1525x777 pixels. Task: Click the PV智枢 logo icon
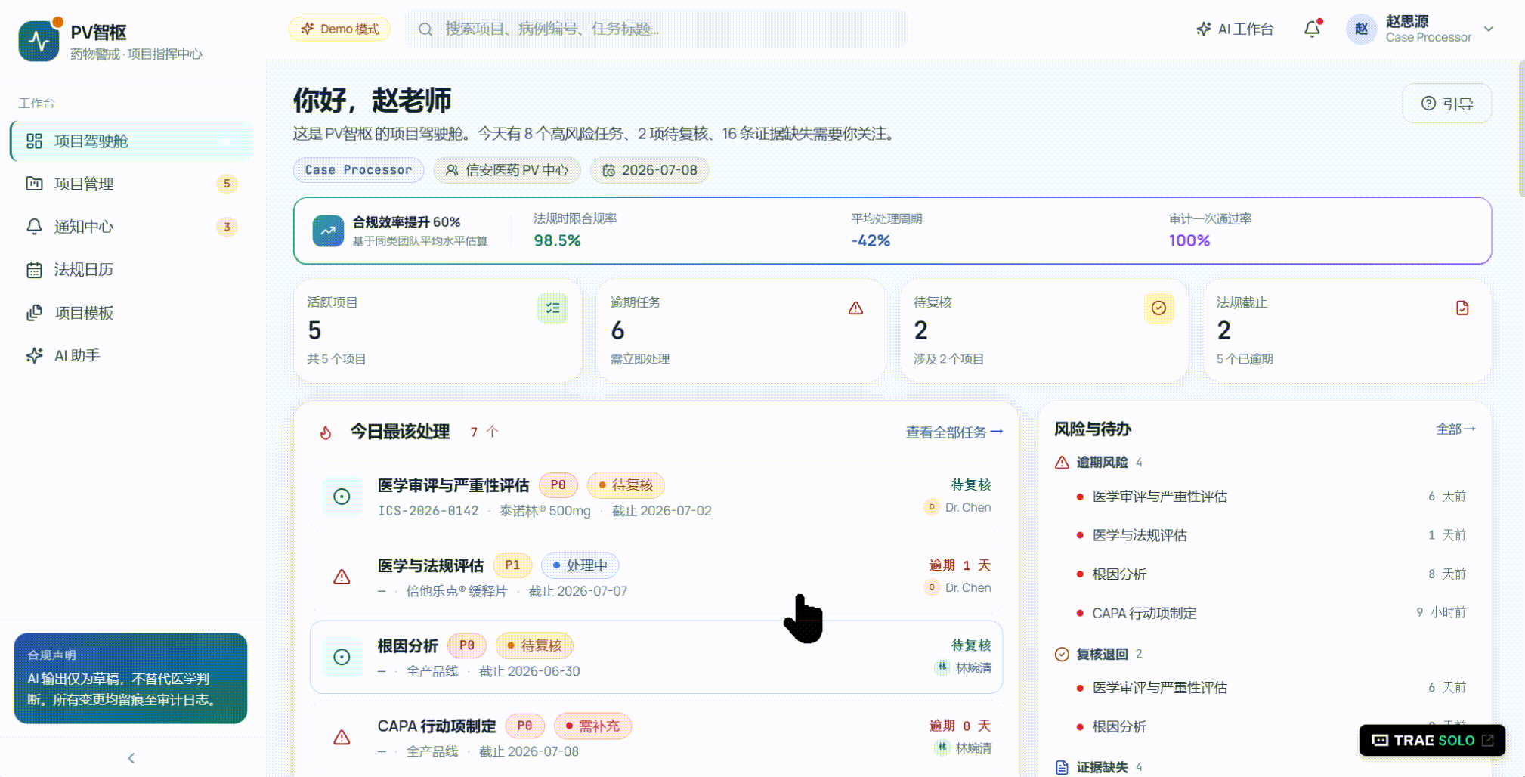tap(39, 40)
